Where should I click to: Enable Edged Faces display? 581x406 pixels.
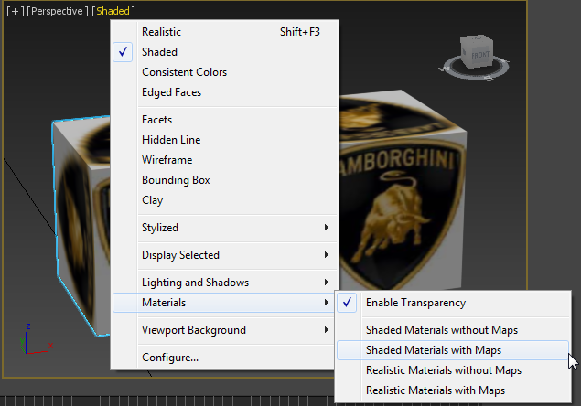point(224,92)
